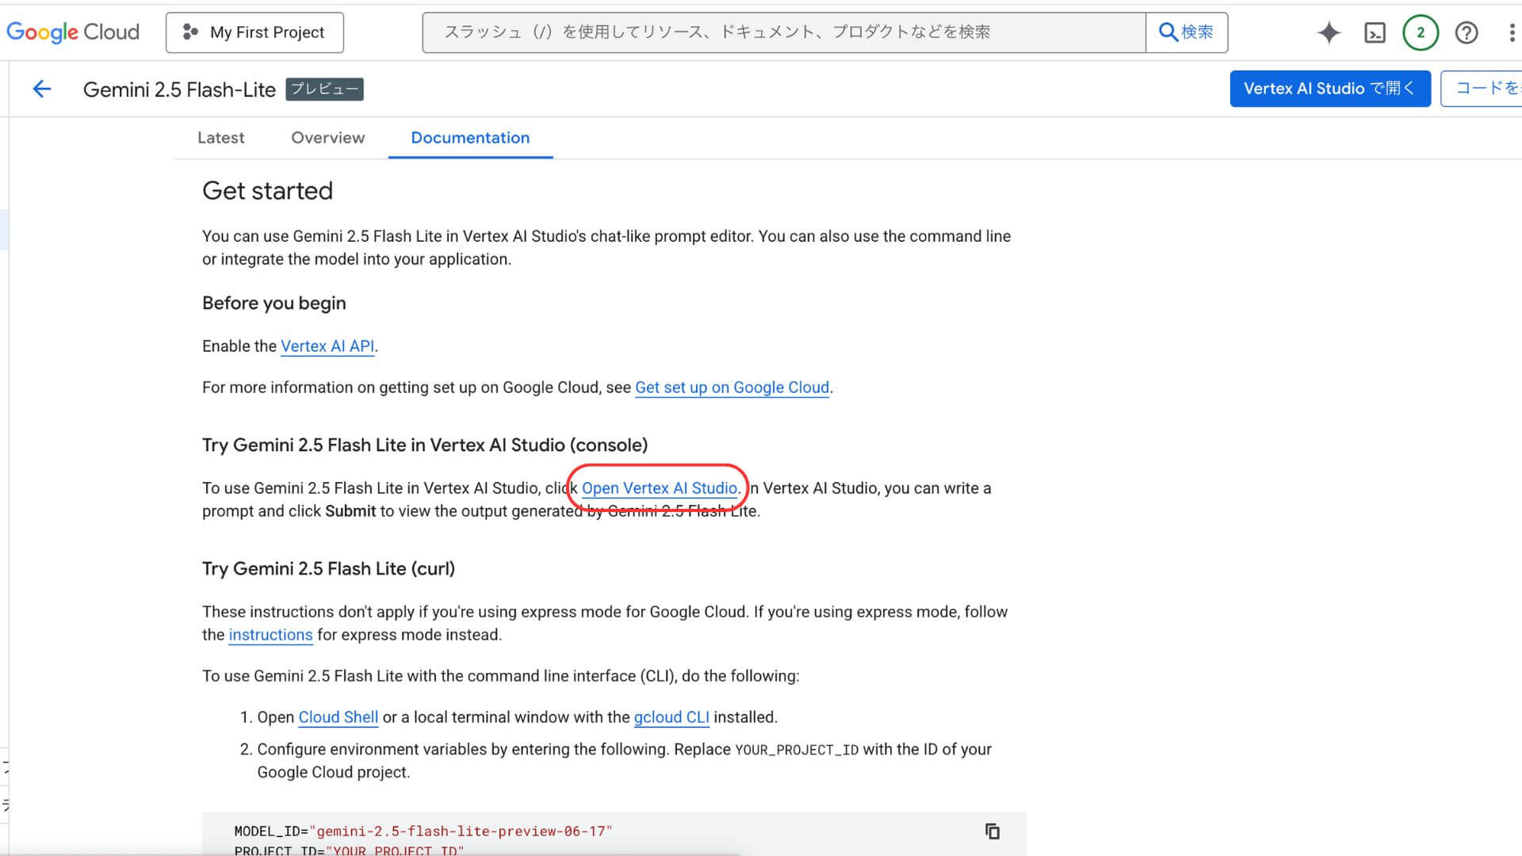Open the gcloud CLI link
The image size is (1522, 856).
(x=671, y=717)
